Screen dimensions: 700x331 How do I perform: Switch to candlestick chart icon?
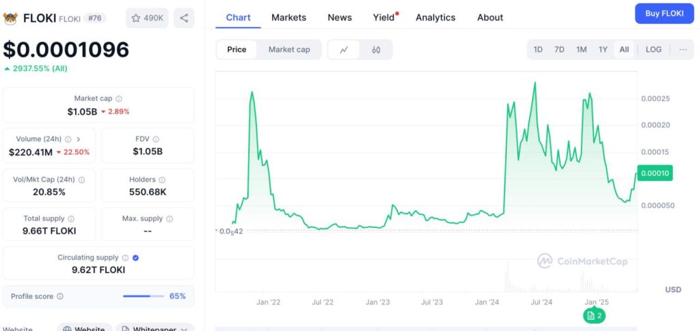tap(376, 49)
